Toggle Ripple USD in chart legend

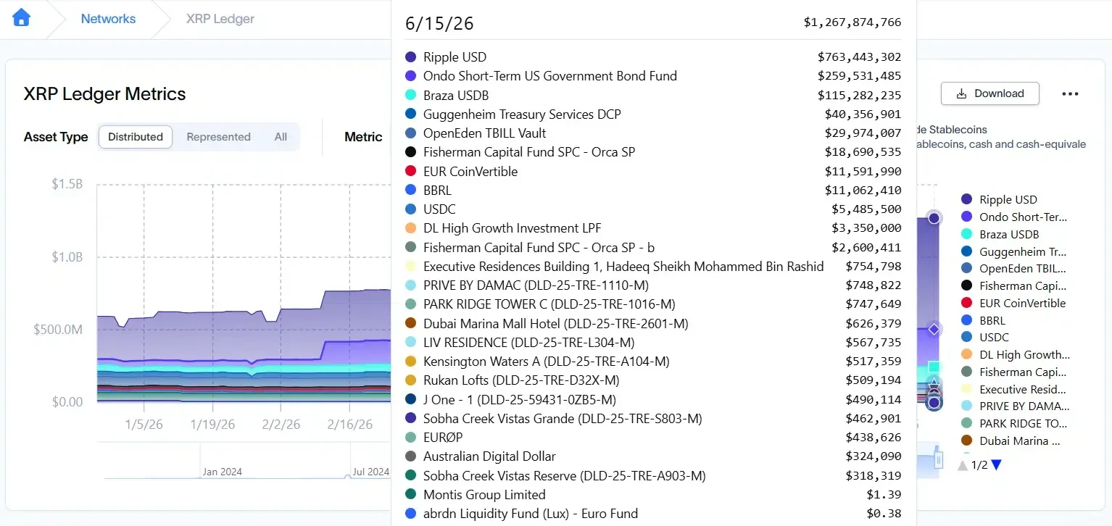pyautogui.click(x=999, y=199)
